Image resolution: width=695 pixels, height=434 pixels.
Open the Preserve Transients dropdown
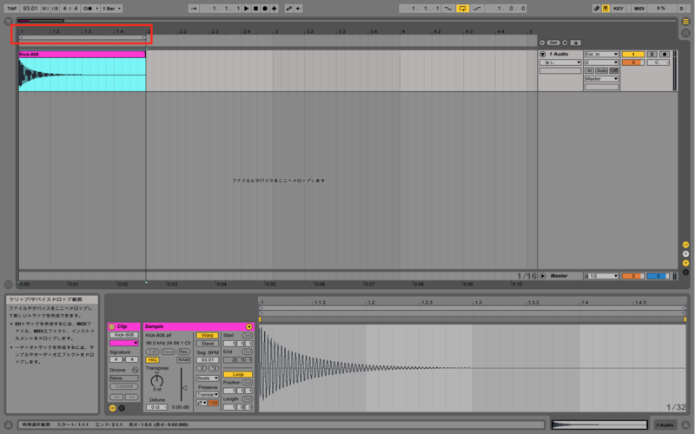[x=207, y=395]
